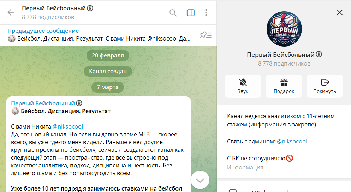Select the channel description text about аналитиком
This screenshot has width=351, height=192.
coord(281,120)
